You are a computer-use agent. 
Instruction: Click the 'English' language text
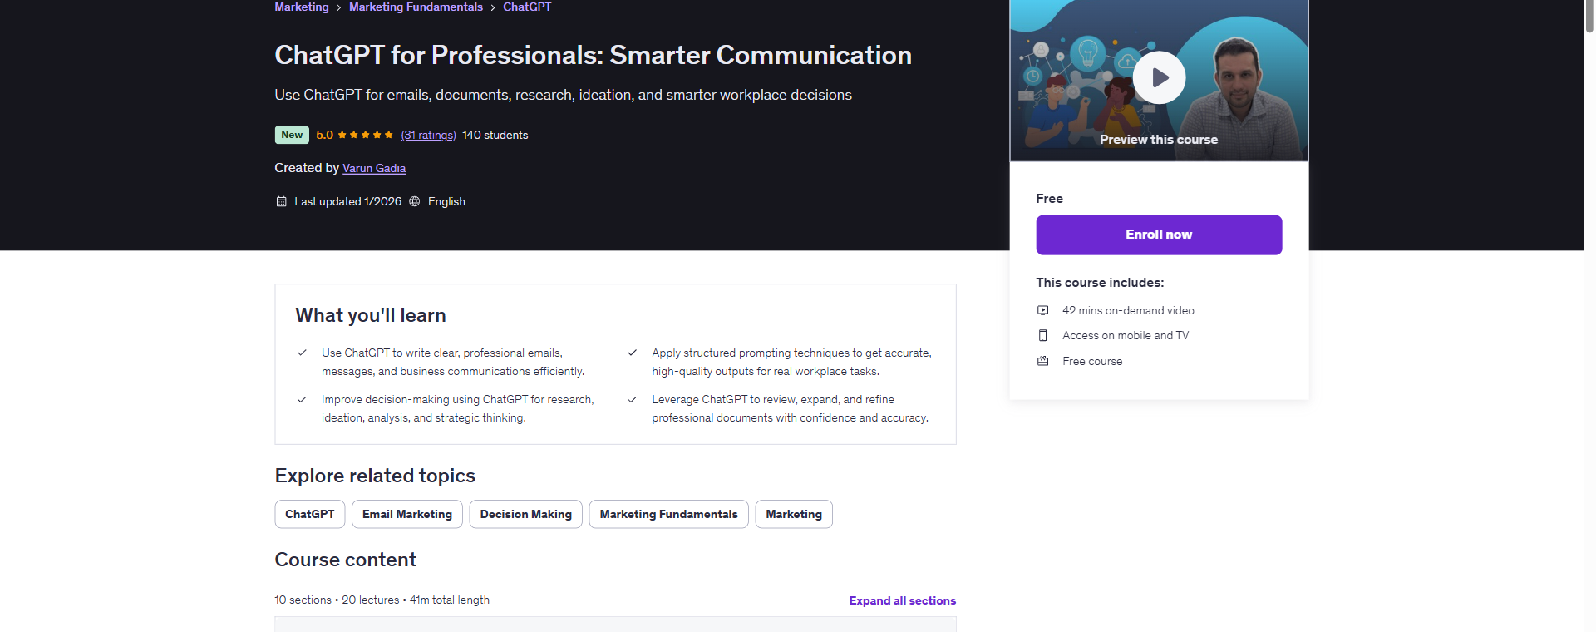click(446, 201)
